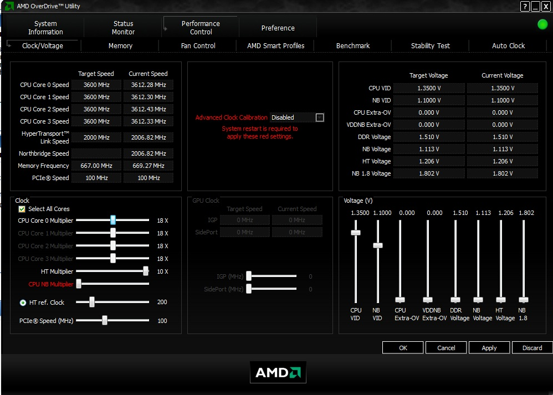The width and height of the screenshot is (553, 395).
Task: Click the SidePort (MHz) slider handle
Action: coord(249,289)
